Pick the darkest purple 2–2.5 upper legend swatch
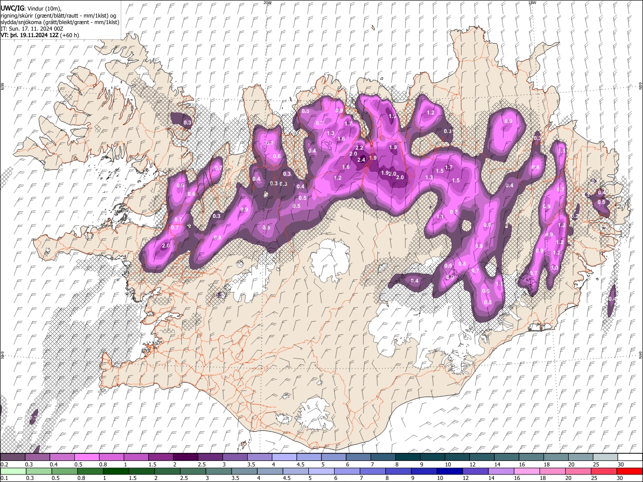The width and height of the screenshot is (643, 482). point(185,457)
